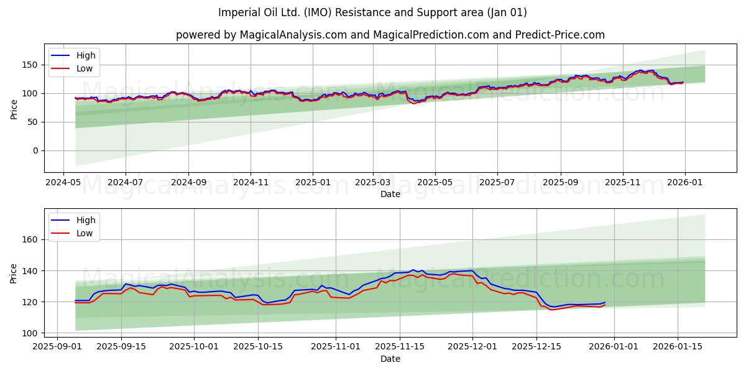The image size is (746, 373).
Task: Click the '2025-11-01' tick label
Action: click(x=336, y=348)
